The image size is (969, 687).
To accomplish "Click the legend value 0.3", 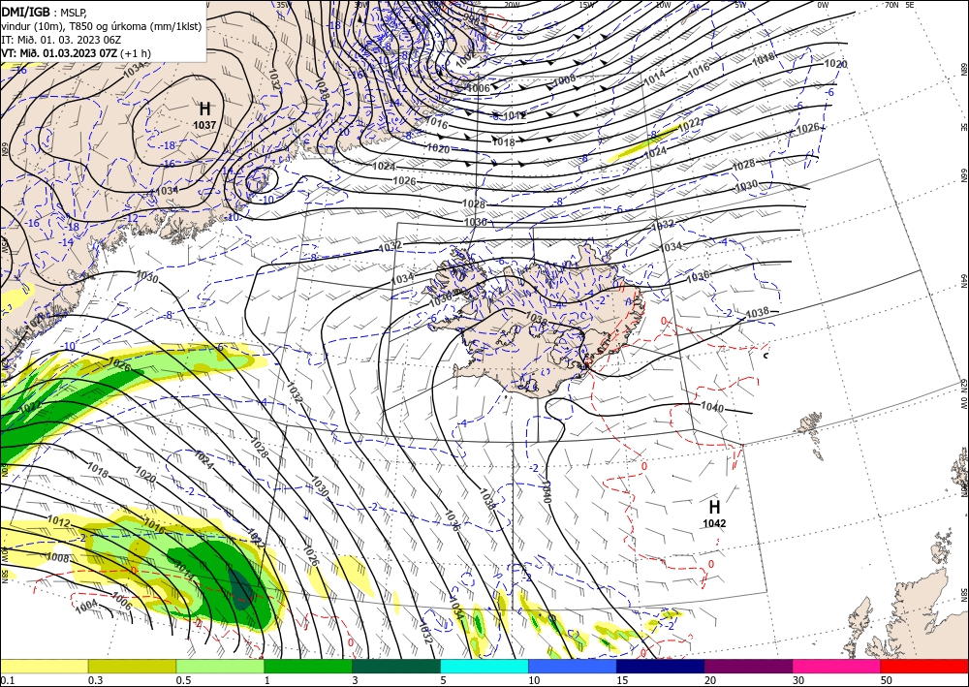I will pyautogui.click(x=95, y=680).
